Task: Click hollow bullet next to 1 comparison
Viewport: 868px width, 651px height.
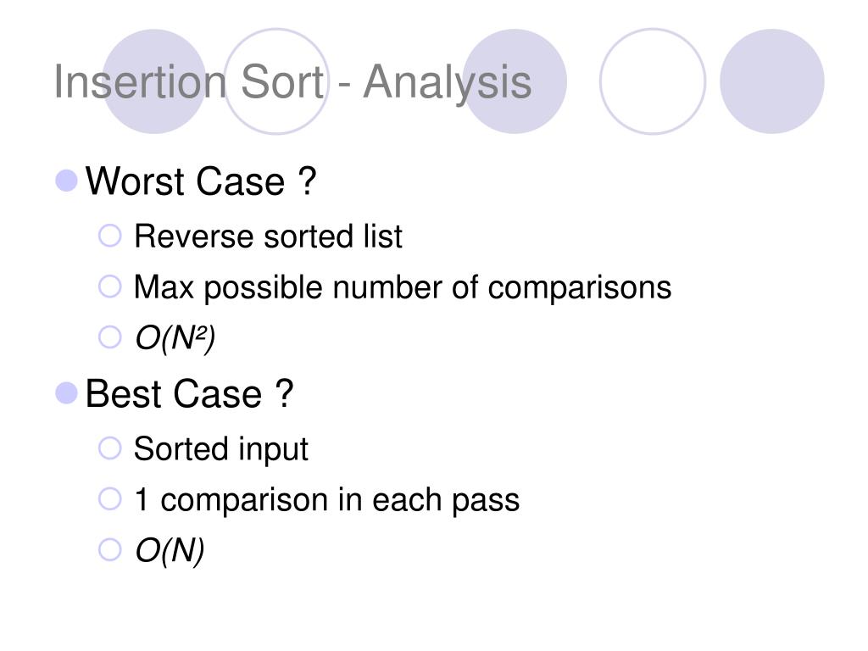Action: [109, 498]
